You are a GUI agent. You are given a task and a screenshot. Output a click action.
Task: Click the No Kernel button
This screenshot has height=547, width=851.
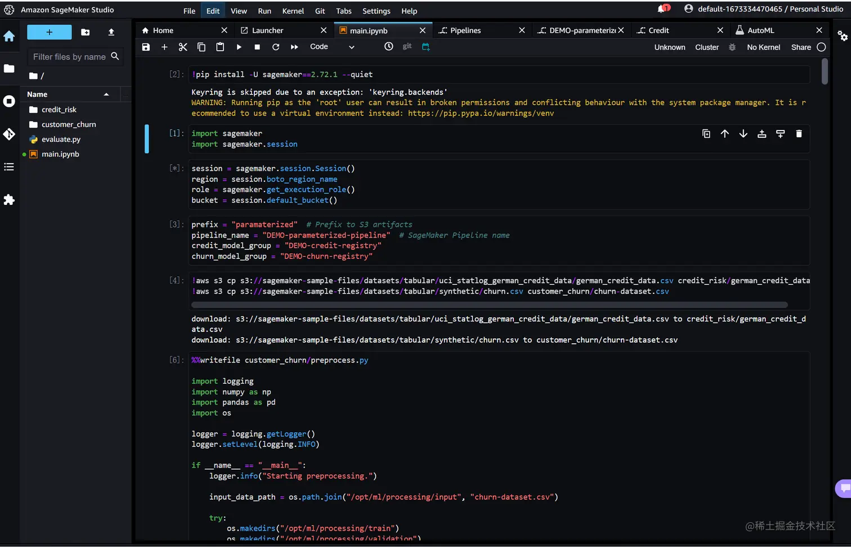(x=763, y=47)
